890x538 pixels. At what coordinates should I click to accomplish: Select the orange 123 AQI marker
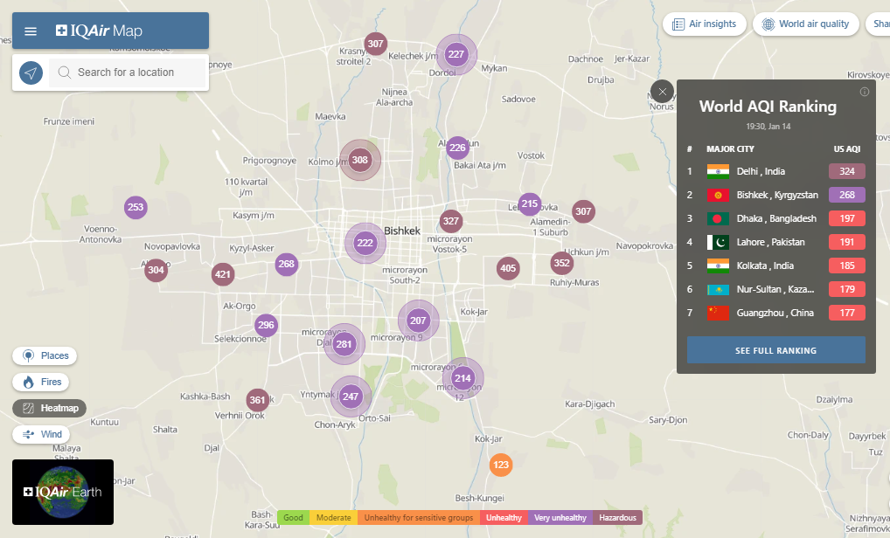click(x=500, y=465)
